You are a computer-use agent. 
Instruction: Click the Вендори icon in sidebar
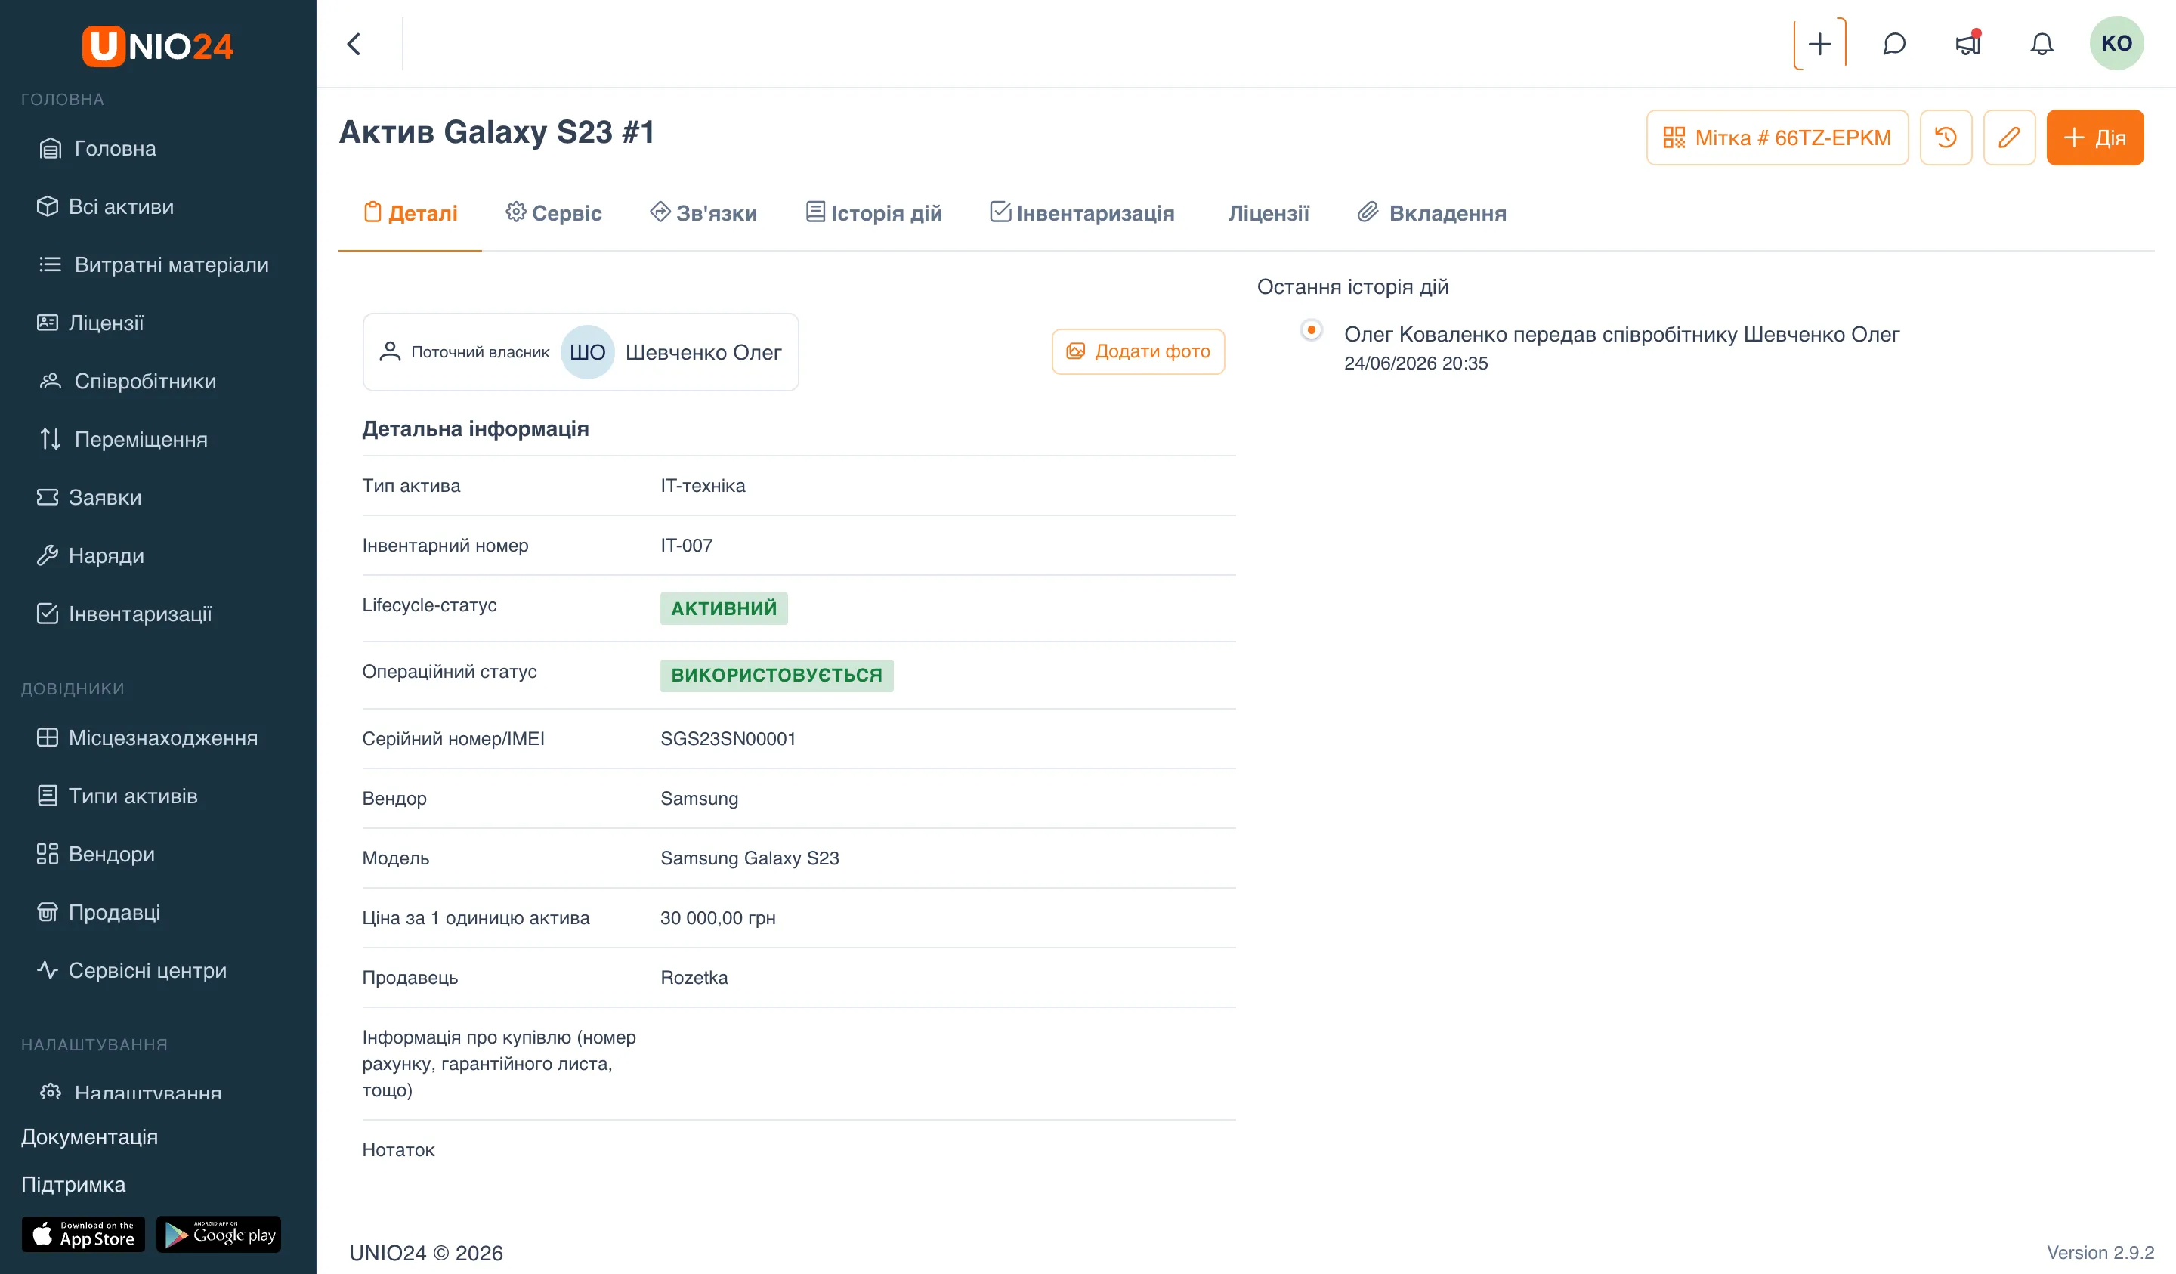tap(48, 854)
